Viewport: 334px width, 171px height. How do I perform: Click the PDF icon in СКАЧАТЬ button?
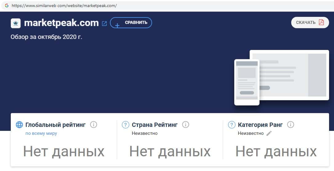(x=321, y=22)
